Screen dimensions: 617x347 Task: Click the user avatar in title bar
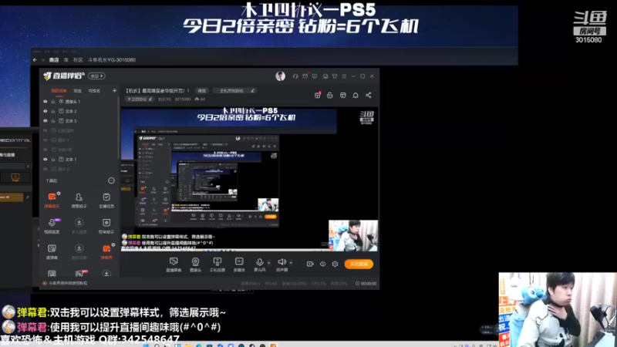[280, 76]
